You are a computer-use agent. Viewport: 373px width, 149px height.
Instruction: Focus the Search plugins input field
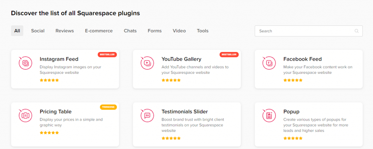pos(309,31)
